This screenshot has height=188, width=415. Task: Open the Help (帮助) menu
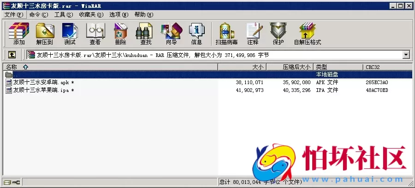click(x=144, y=15)
